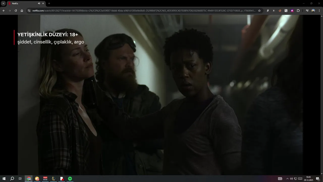323x182 pixels.
Task: Open the Extensions puzzle menu
Action: click(x=298, y=11)
